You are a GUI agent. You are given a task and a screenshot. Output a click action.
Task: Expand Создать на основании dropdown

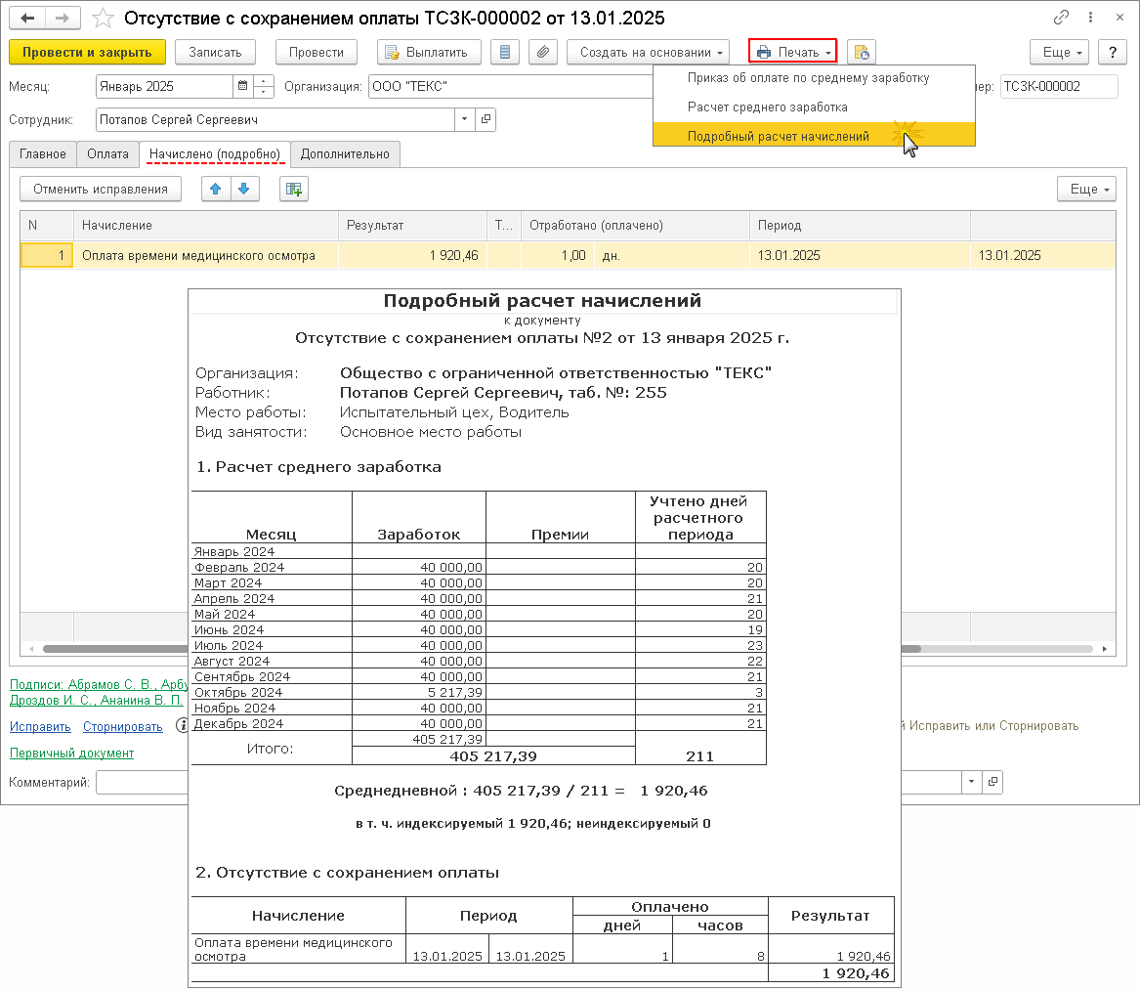click(648, 52)
